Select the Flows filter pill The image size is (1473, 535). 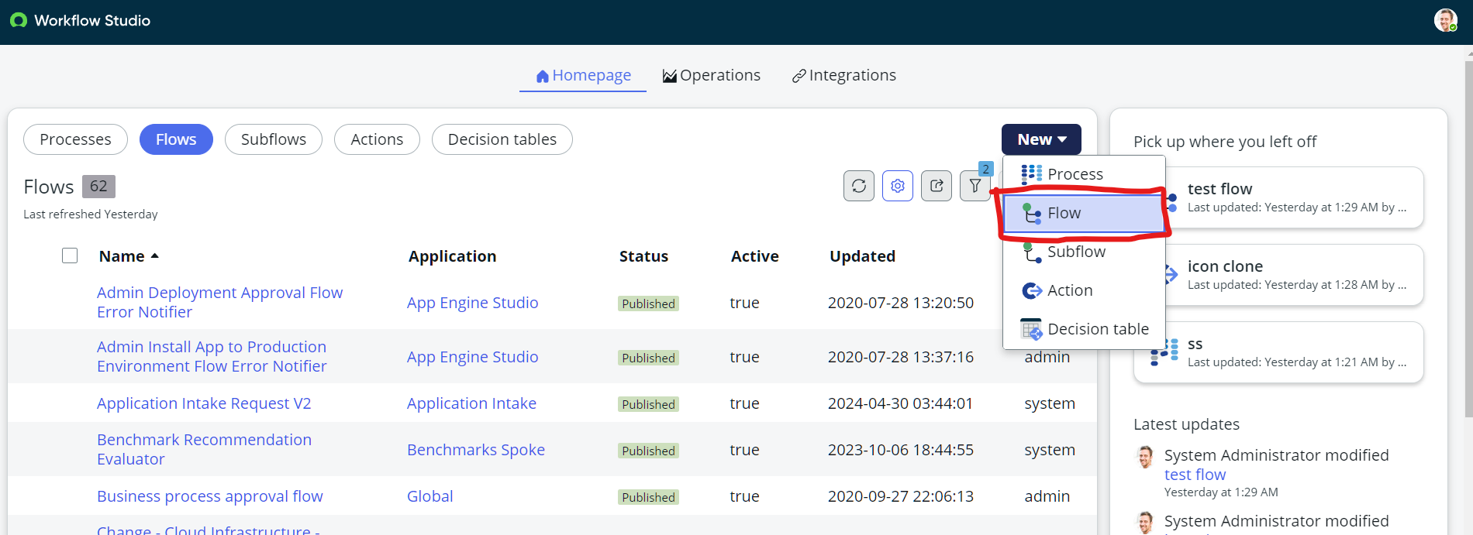coord(176,139)
